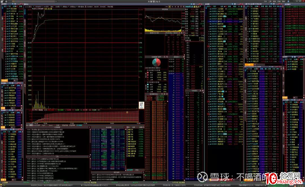Viewport: 305px width, 187px height.
Task: Click the star icon beside 盛讯达 300518 in 自选股
Action: coord(210,21)
